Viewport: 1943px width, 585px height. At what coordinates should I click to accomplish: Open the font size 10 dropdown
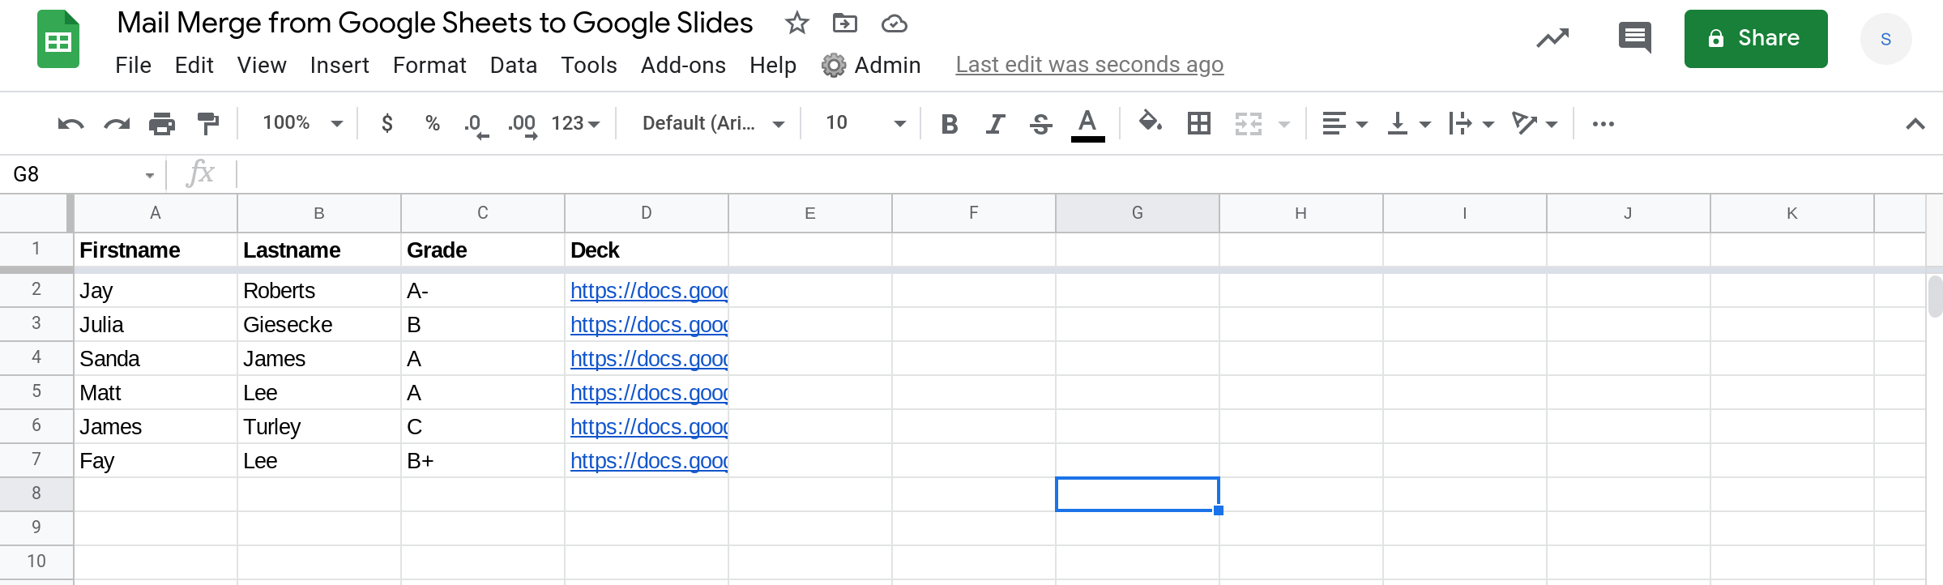point(865,123)
